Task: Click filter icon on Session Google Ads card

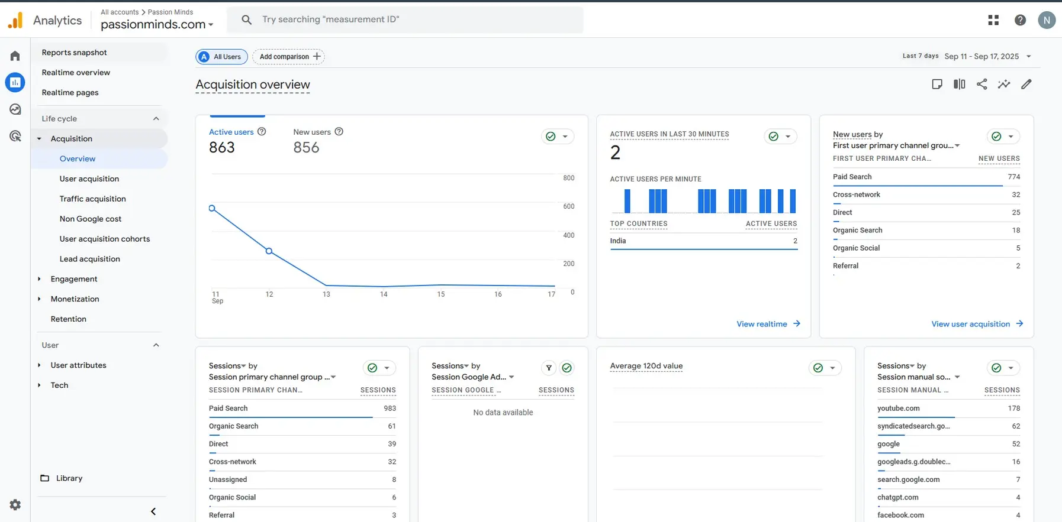Action: (549, 368)
